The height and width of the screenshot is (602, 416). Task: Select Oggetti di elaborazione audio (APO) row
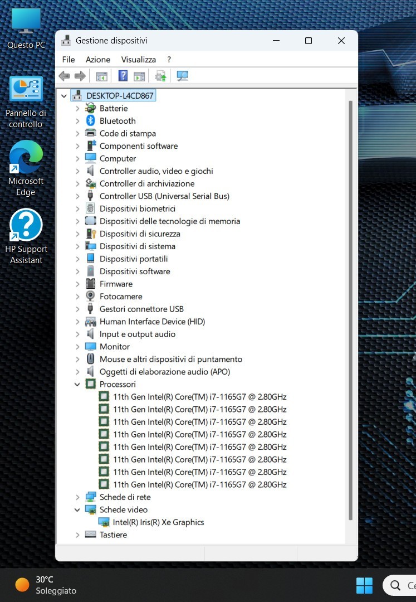click(x=165, y=372)
